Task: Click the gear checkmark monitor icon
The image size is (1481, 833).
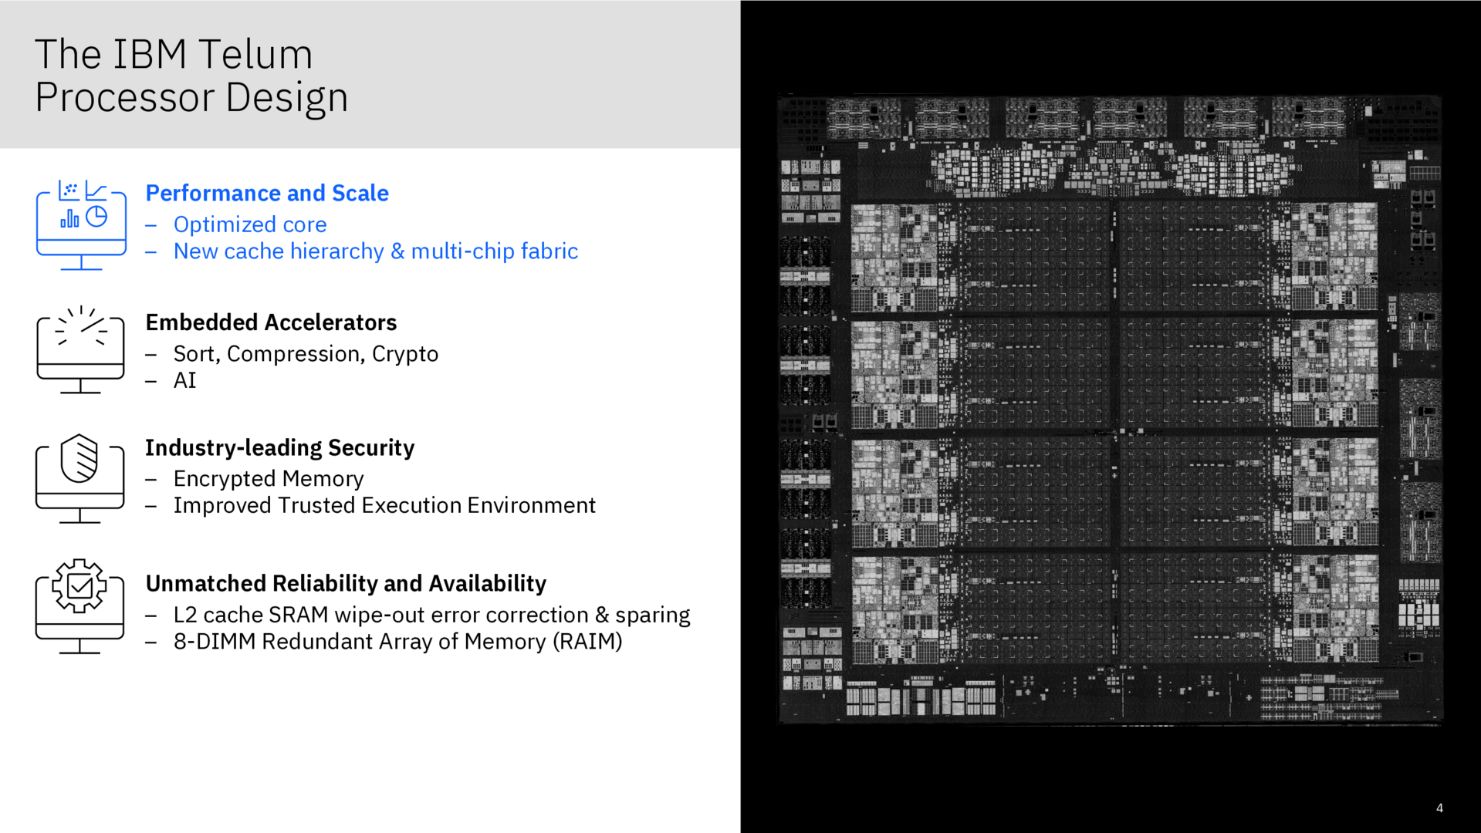Action: pyautogui.click(x=80, y=606)
